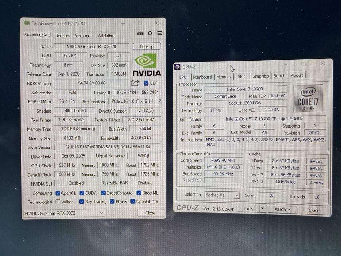Click the Digital Signature WHQL value

(144, 156)
